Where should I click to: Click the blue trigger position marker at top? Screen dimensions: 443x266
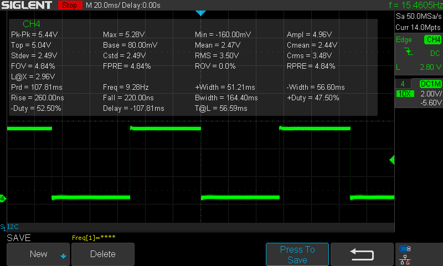tap(200, 13)
